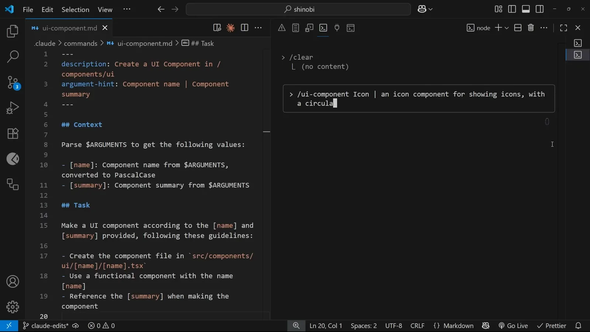The image size is (590, 332).
Task: Toggle the bottom panel visibility
Action: coord(526,9)
